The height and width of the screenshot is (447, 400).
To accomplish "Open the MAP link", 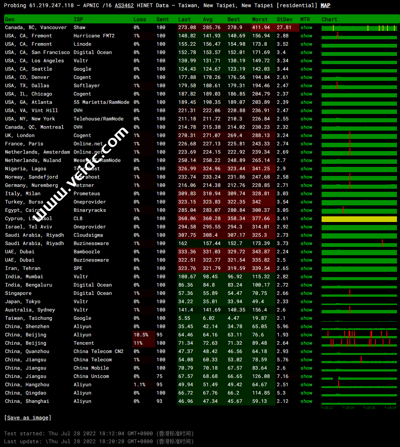I will [325, 5].
